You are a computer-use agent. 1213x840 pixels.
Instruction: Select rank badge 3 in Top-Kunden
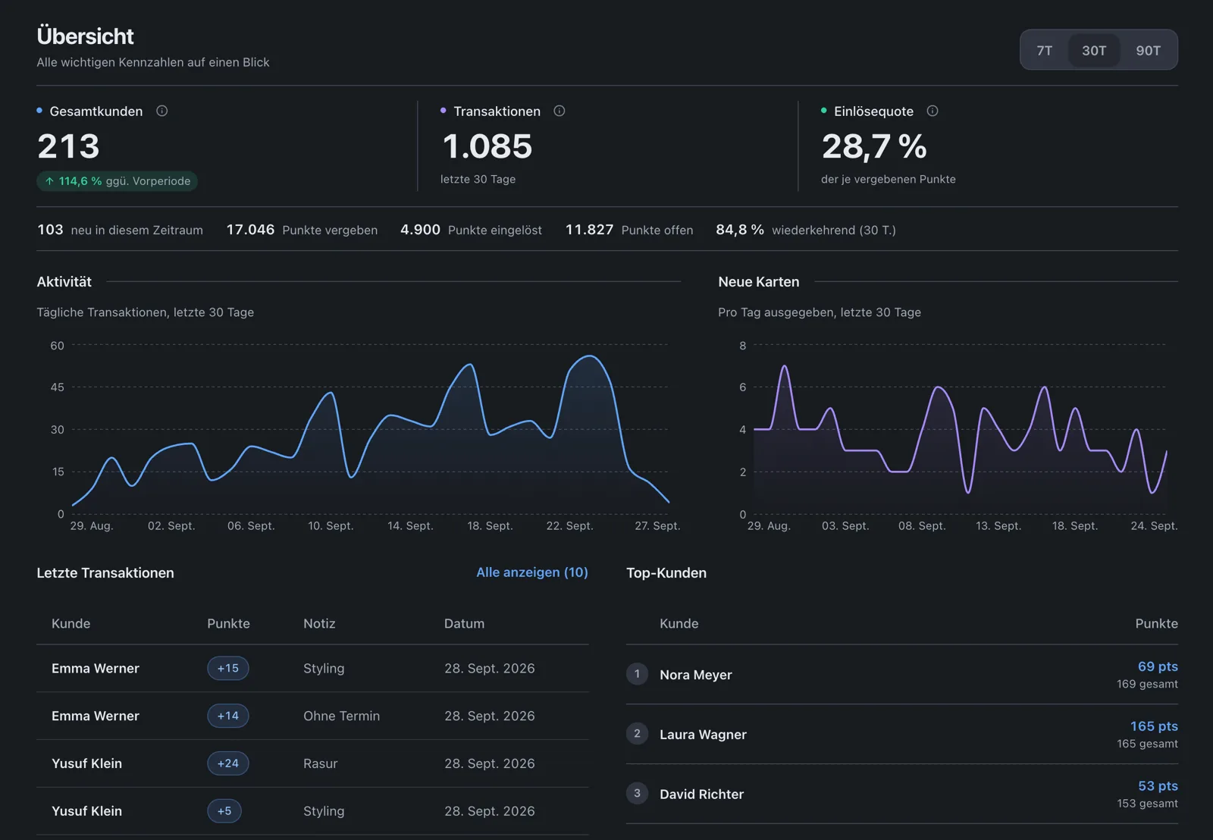click(x=637, y=793)
